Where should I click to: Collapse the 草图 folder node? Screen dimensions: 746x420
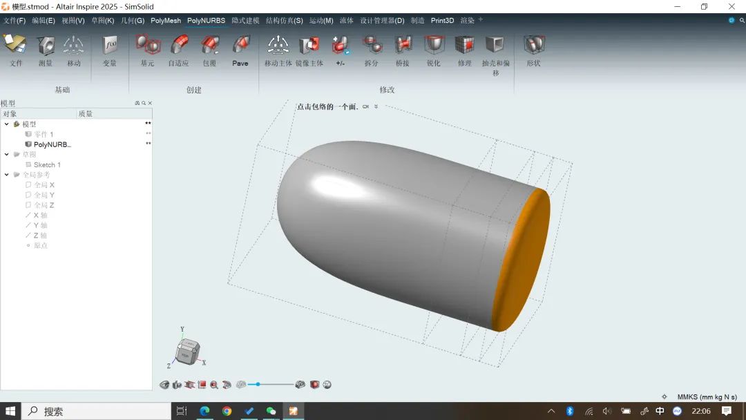coord(7,155)
